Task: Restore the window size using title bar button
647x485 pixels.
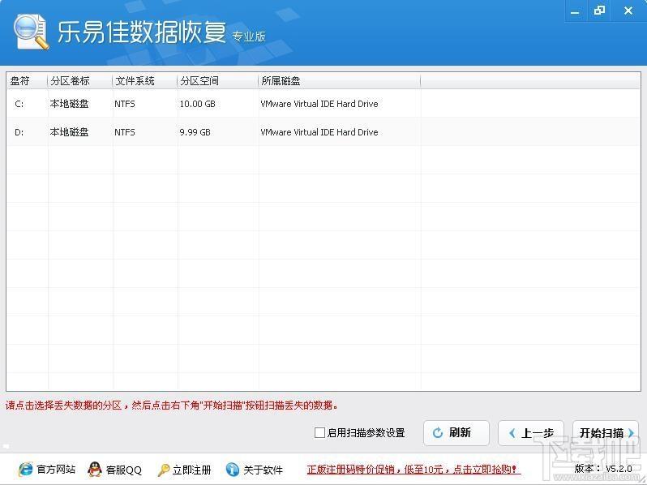Action: tap(600, 11)
